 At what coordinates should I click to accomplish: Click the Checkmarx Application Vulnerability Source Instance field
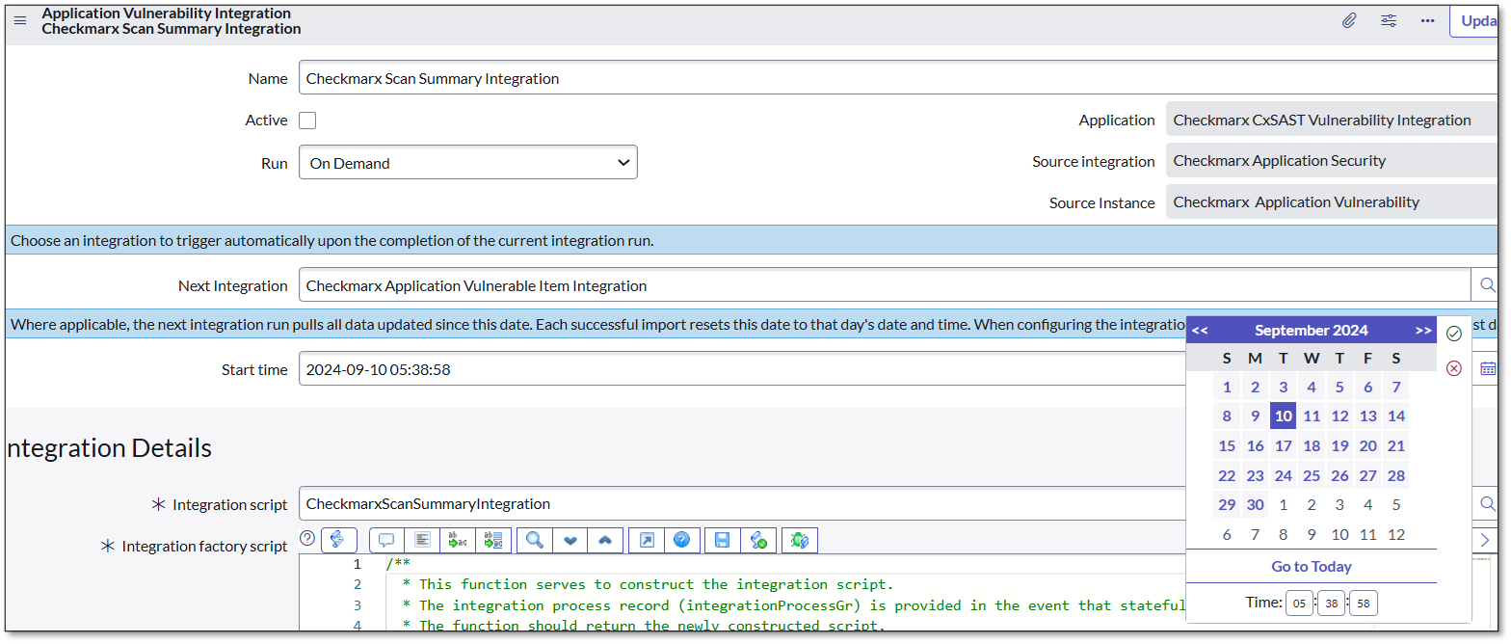point(1331,202)
